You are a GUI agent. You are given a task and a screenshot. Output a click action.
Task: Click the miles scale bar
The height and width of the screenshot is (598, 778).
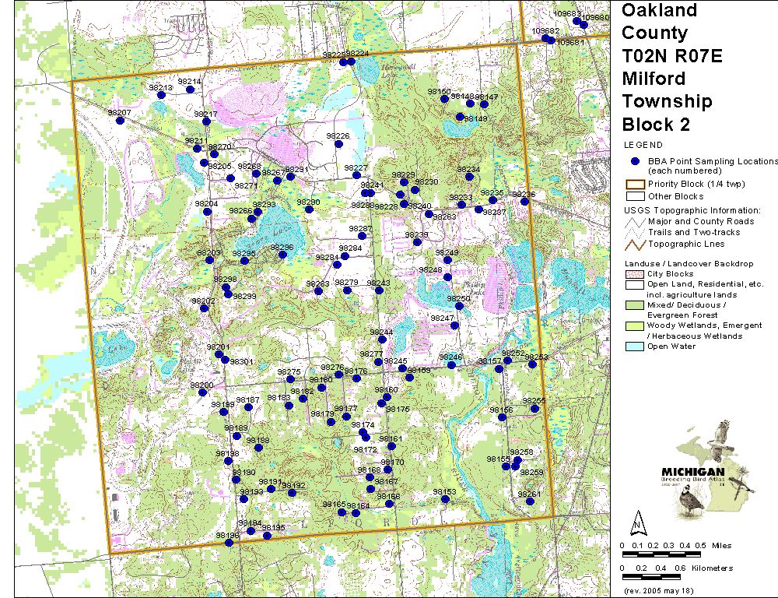(660, 554)
